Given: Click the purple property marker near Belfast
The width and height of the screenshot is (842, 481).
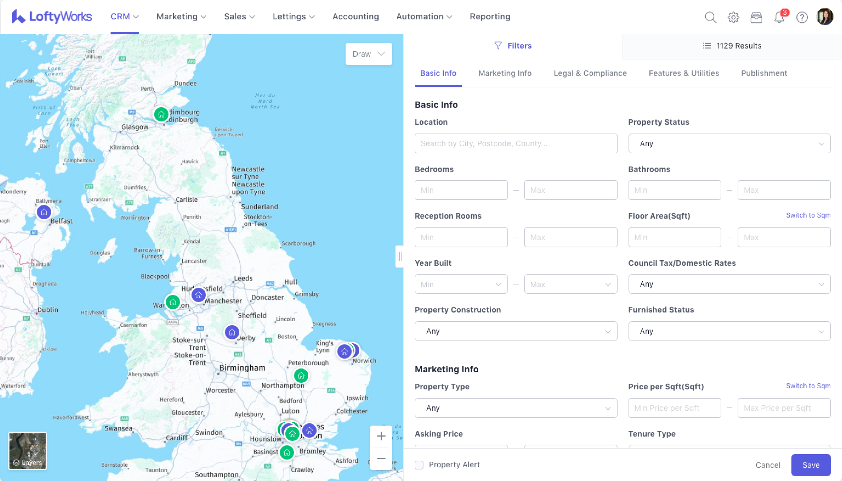Looking at the screenshot, I should (x=44, y=212).
